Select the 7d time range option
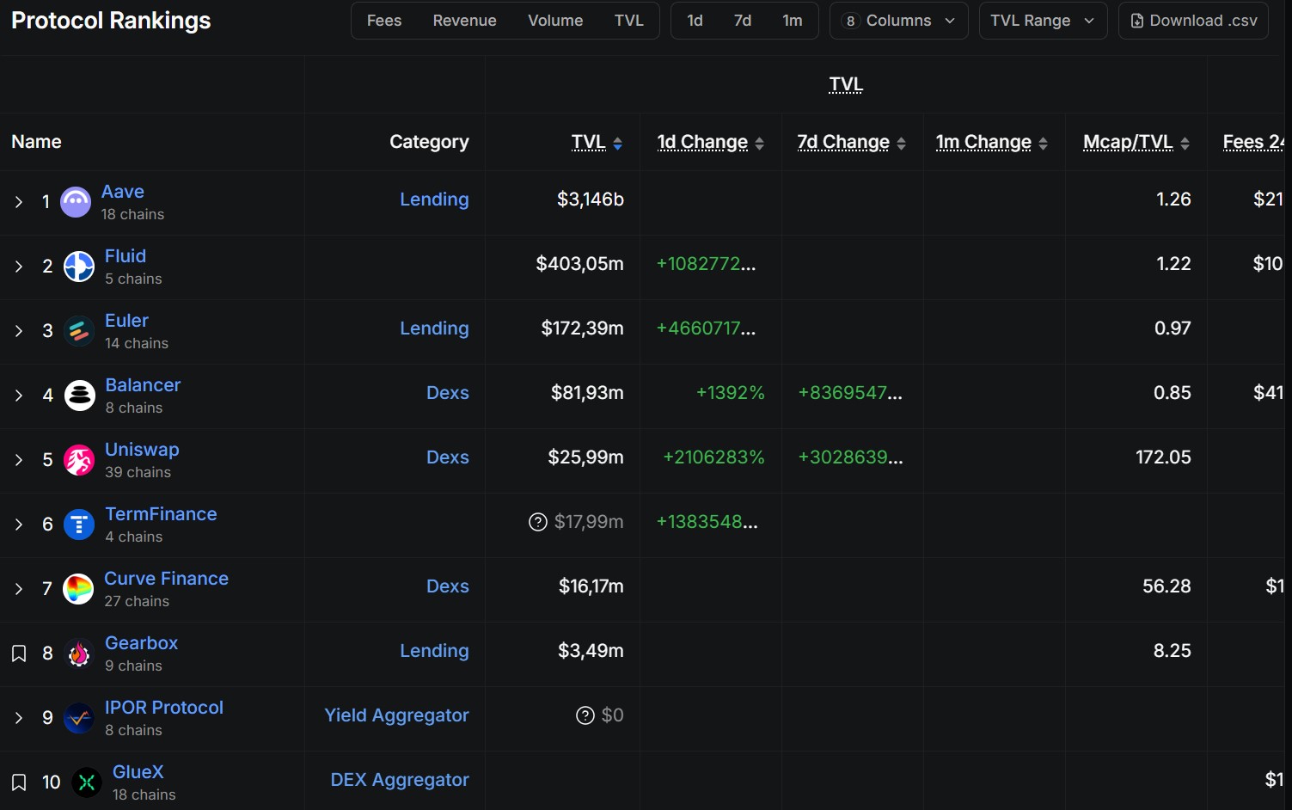The height and width of the screenshot is (810, 1292). [x=743, y=20]
